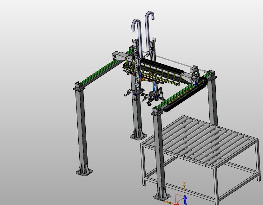The width and height of the screenshot is (263, 205).
Task: Pick the base plate of the front-left column
Action: point(84,172)
